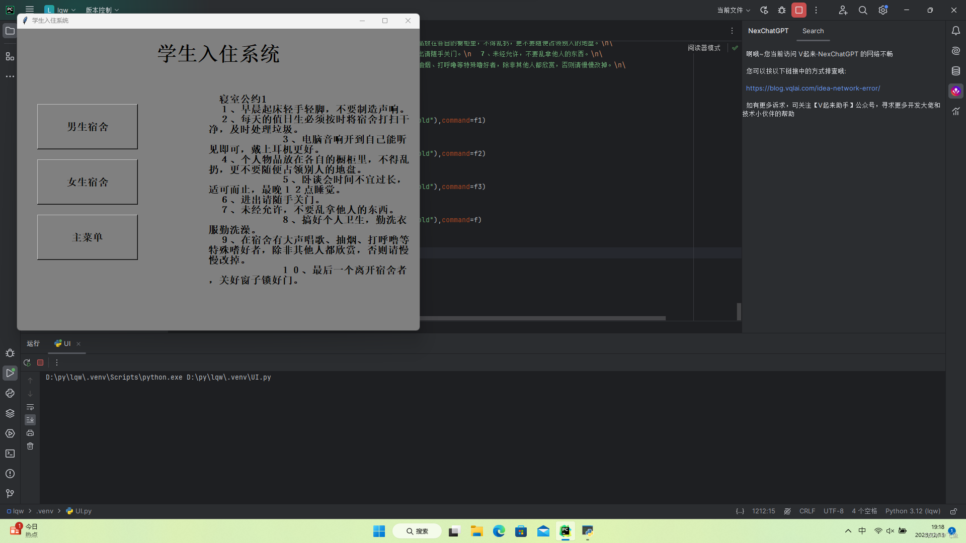Expand the lqw project dropdown
Viewport: 966px width, 543px height.
pyautogui.click(x=60, y=10)
